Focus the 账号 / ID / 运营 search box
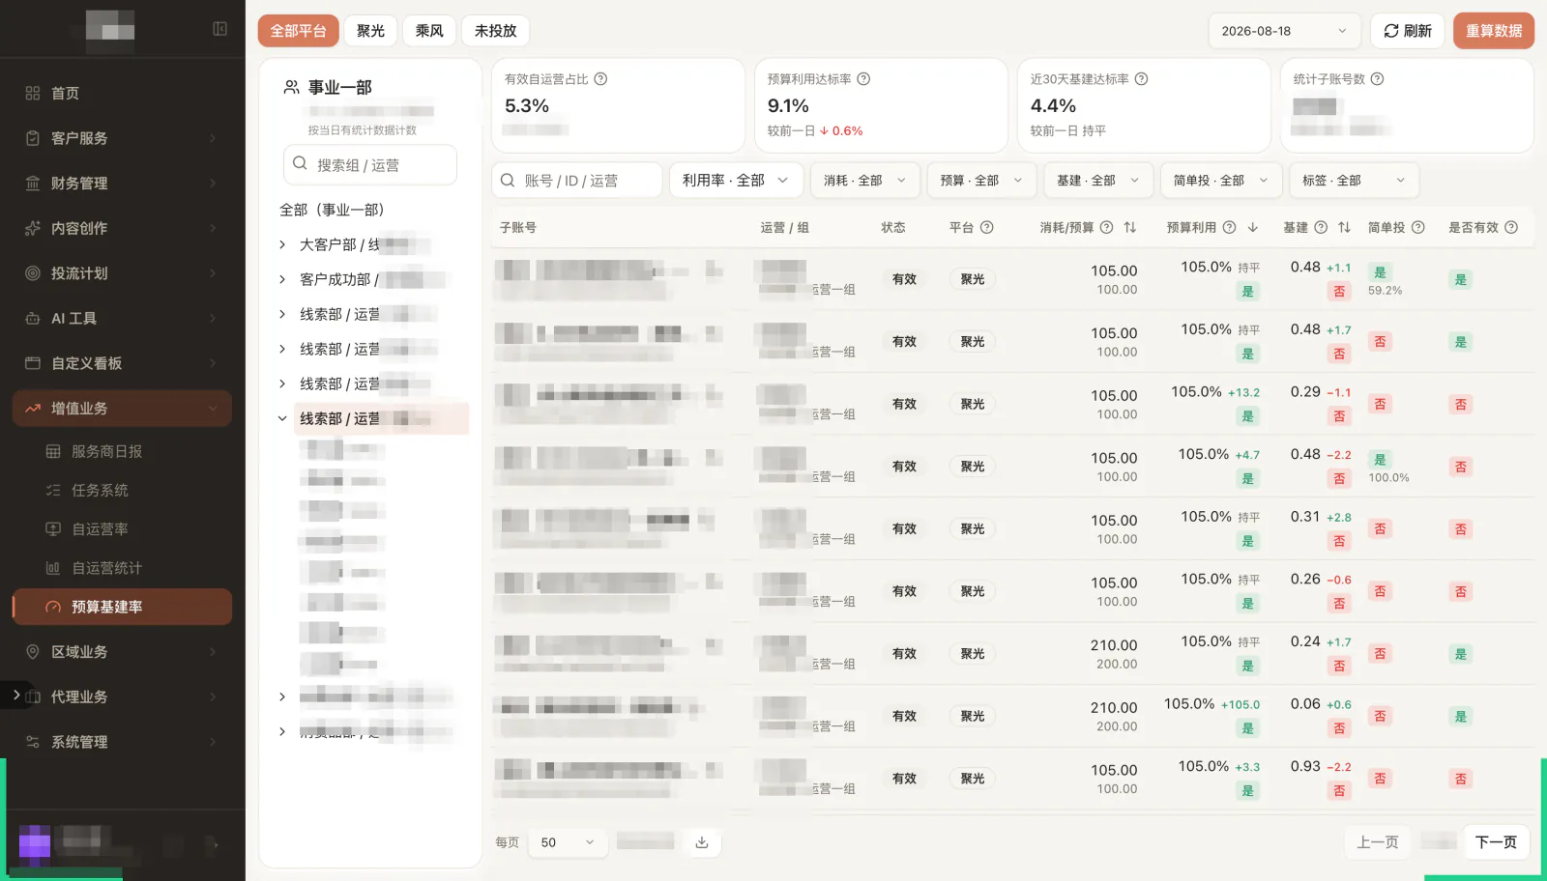 tap(577, 181)
